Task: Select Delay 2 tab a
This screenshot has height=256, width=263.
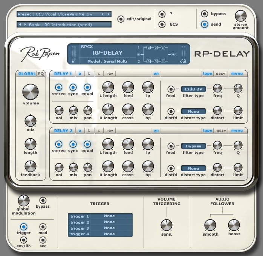Action: pos(80,130)
